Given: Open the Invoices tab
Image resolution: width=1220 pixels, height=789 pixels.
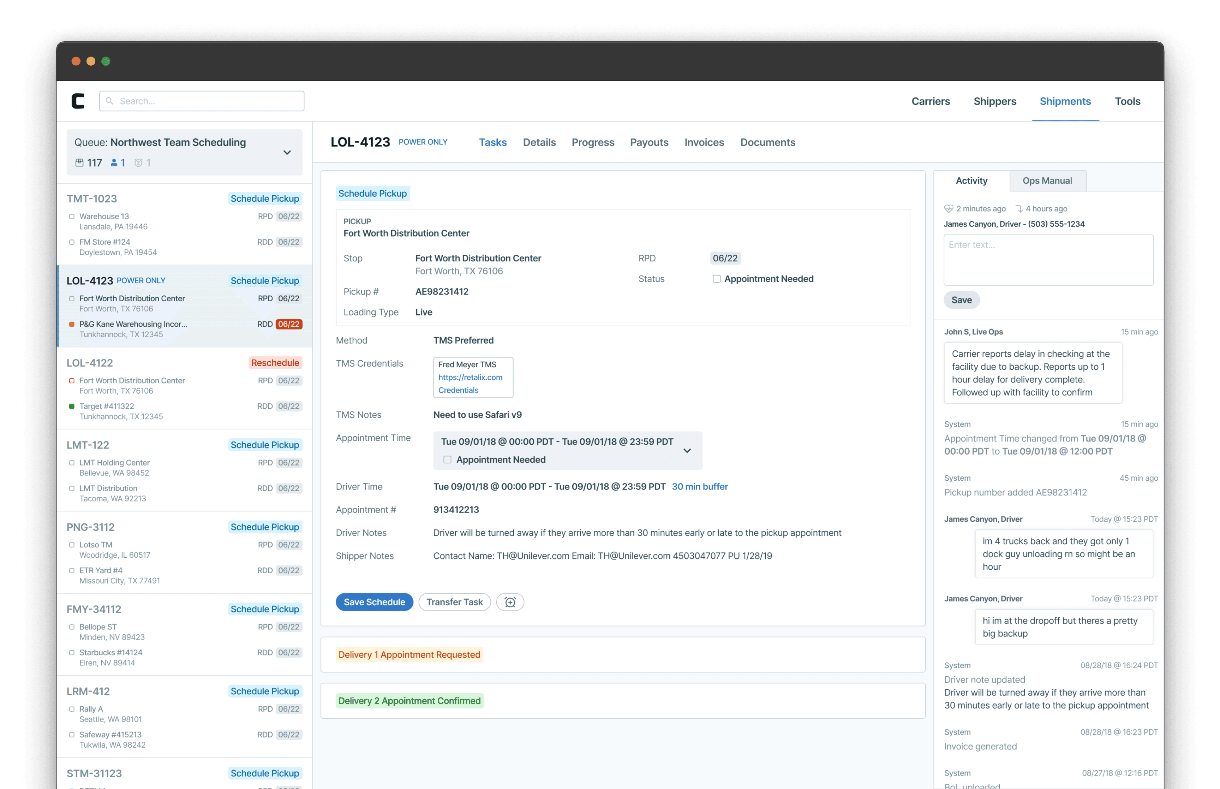Looking at the screenshot, I should click(704, 142).
